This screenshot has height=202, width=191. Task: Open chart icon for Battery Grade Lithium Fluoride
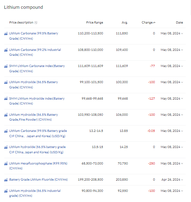pos(6,180)
